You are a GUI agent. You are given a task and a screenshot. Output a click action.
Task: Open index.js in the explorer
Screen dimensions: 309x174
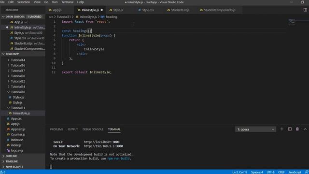coord(16,145)
